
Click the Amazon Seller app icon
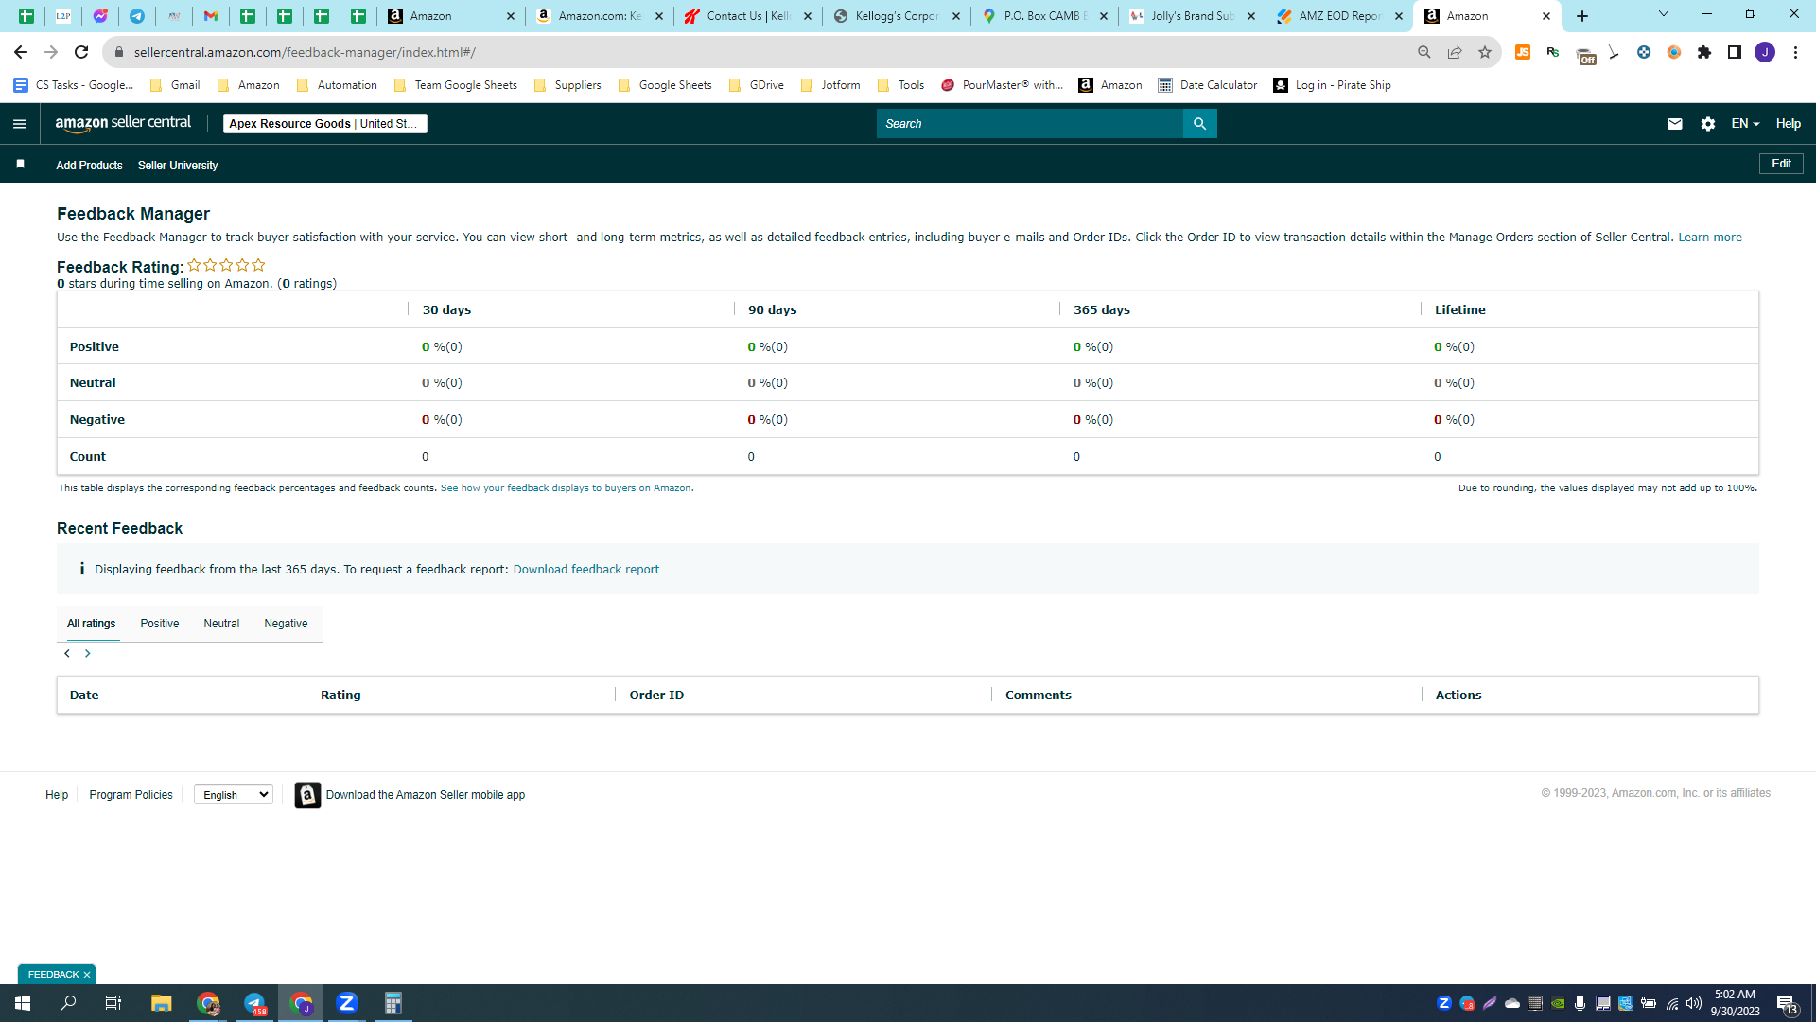307,795
